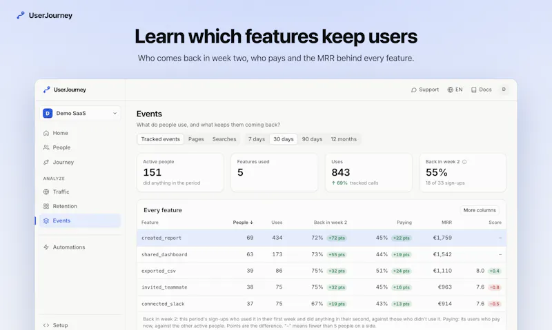
Task: Click the Support chat bubble icon
Action: [x=413, y=90]
